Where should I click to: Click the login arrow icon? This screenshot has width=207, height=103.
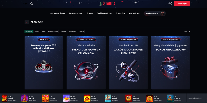click(170, 4)
